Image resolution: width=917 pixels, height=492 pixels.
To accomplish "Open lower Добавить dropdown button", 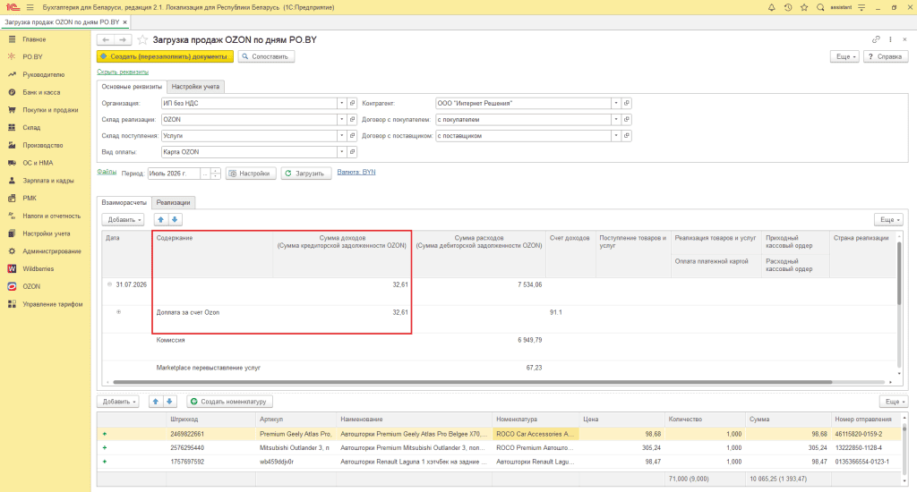I will (x=117, y=402).
